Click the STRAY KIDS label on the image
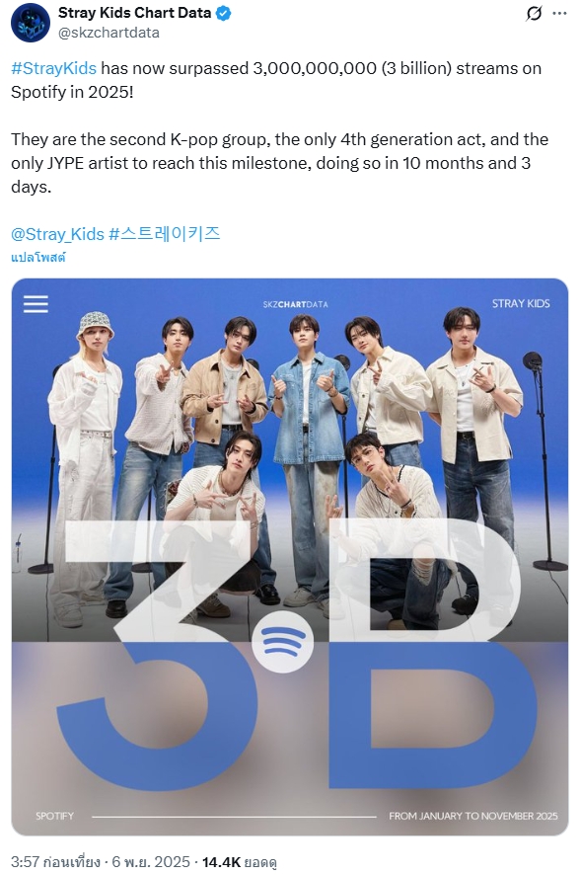Viewport: 581px width, 875px height. (521, 303)
